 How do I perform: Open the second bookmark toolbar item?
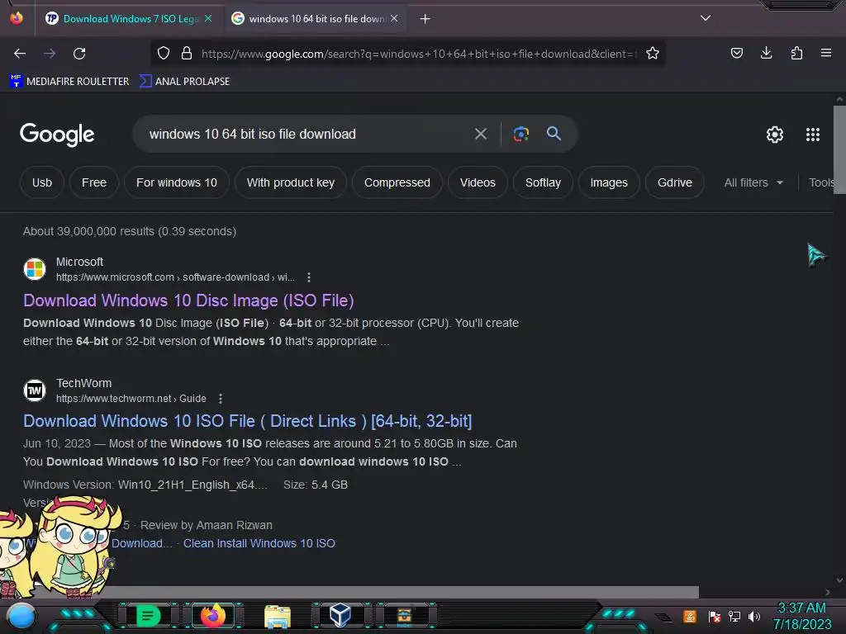[184, 82]
